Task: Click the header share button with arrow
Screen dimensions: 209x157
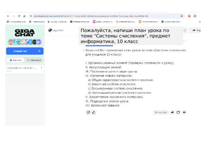Action: [x=195, y=30]
